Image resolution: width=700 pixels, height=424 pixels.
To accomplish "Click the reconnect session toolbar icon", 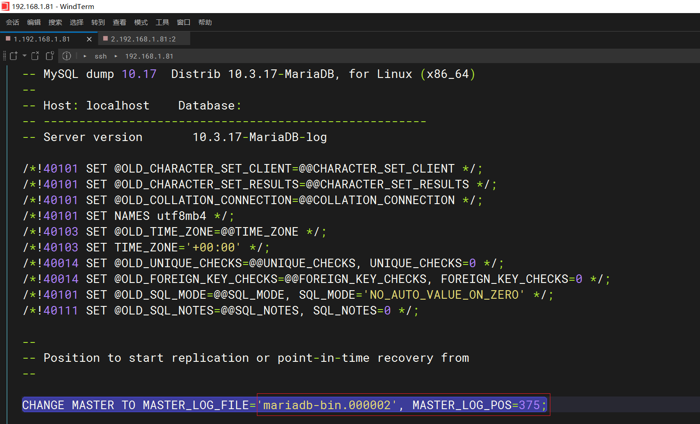I will tap(50, 56).
